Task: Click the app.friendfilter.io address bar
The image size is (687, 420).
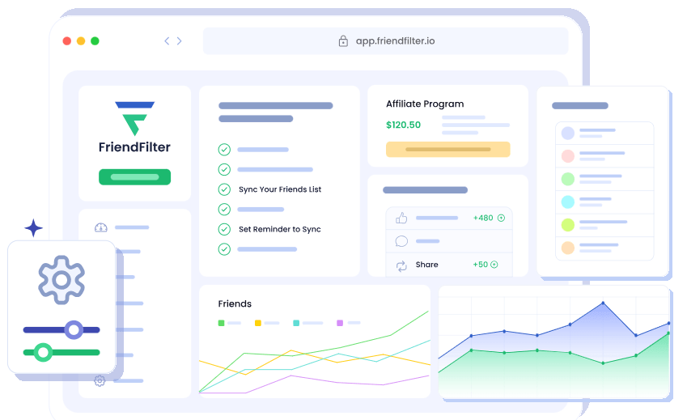Action: [x=385, y=40]
